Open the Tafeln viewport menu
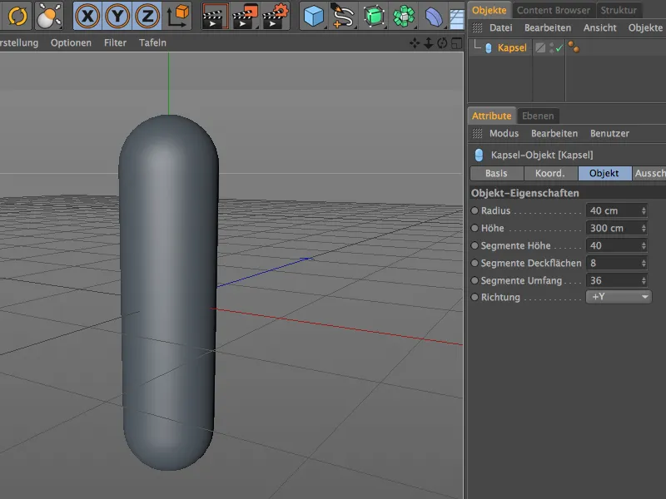The height and width of the screenshot is (499, 666). [x=152, y=43]
